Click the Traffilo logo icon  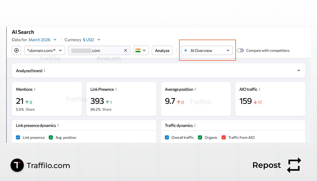pos(17,165)
